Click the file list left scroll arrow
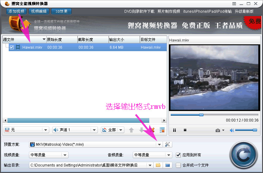Viewport: 263px width, 173px height. coord(5,120)
